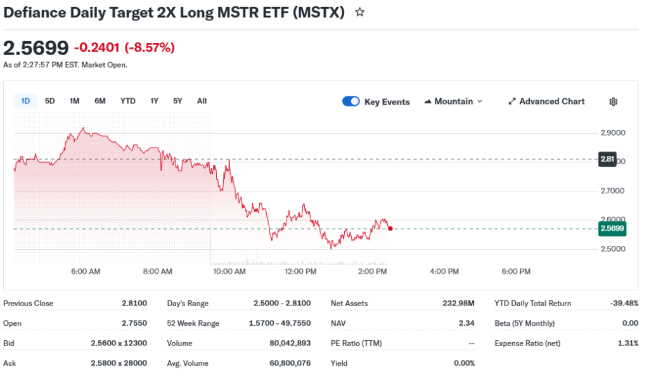Viewport: 649px width, 379px height.
Task: Click the green 2.5699 current price label
Action: coord(612,229)
